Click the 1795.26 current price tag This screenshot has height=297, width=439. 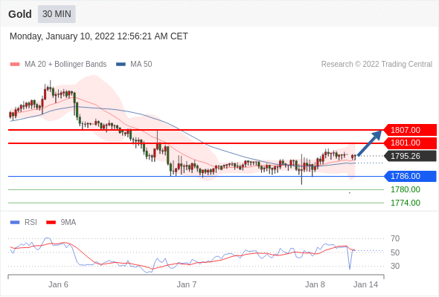pyautogui.click(x=410, y=156)
